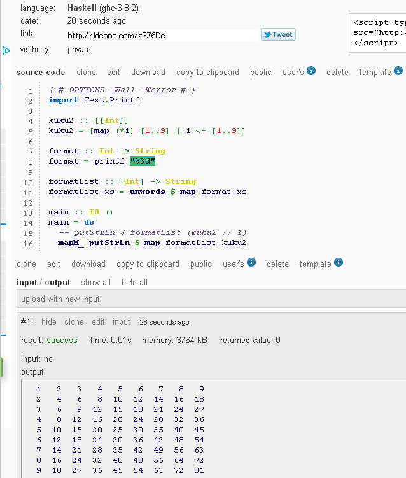This screenshot has height=478, width=406.
Task: Click top user's link
Action: click(293, 73)
